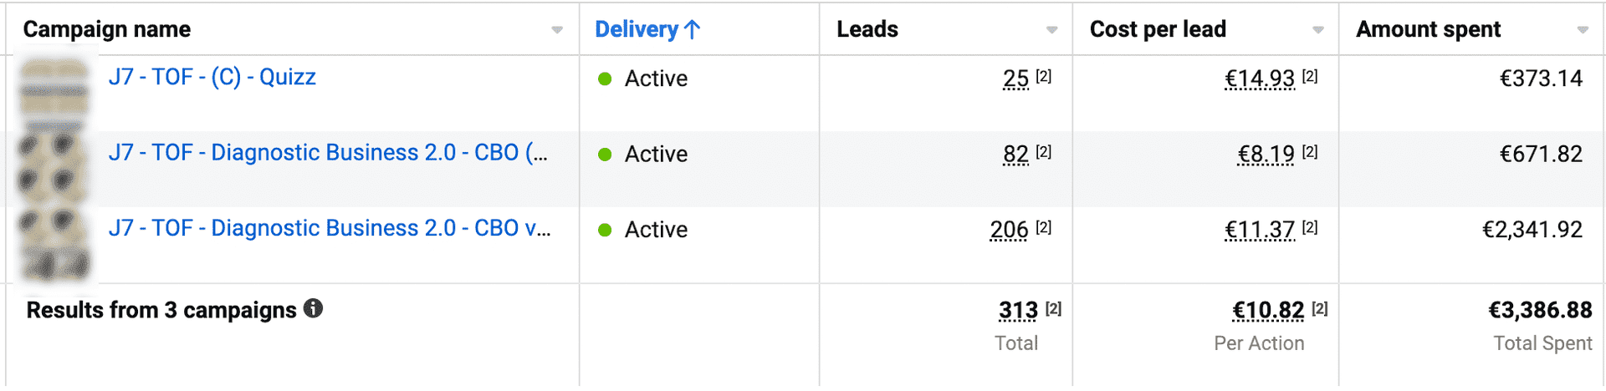1606x391 pixels.
Task: Click the info icon beside Results from 3 campaigns
Action: (314, 309)
